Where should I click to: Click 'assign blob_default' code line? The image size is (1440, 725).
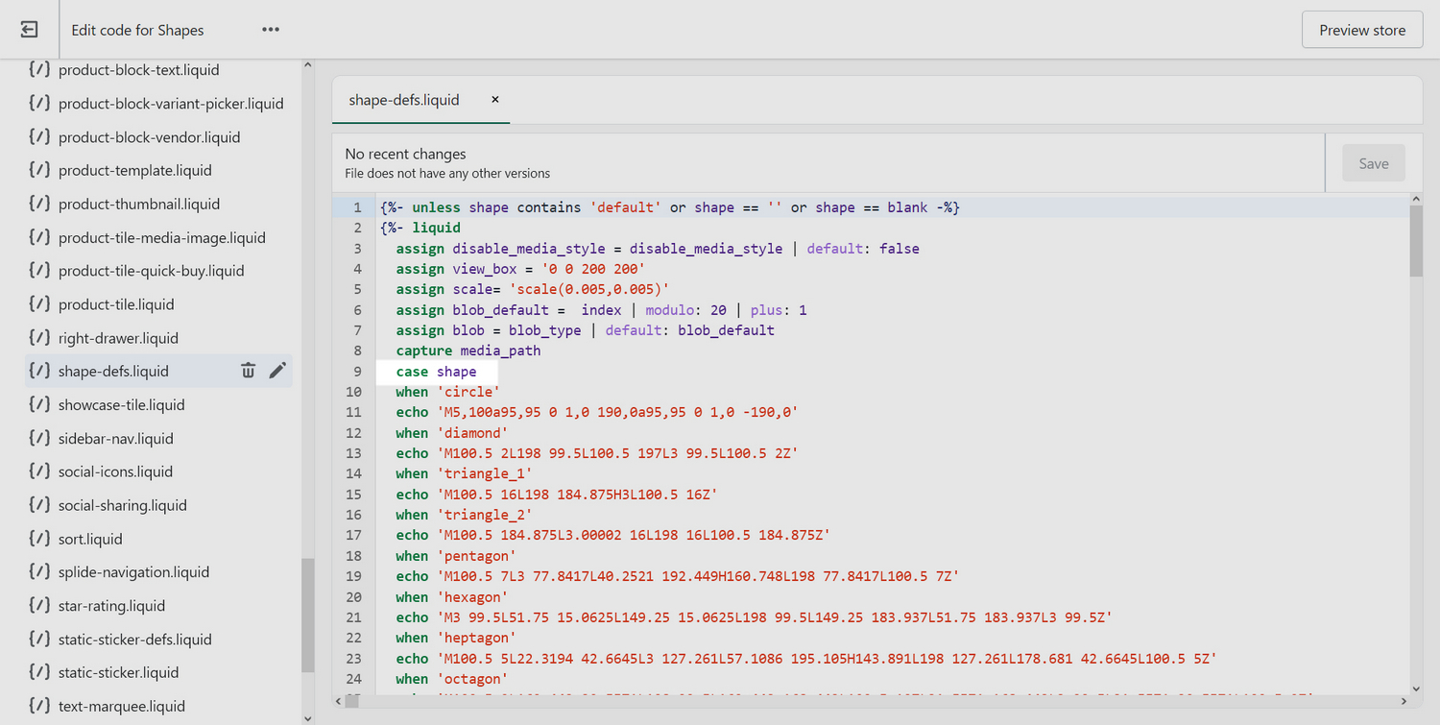click(601, 310)
